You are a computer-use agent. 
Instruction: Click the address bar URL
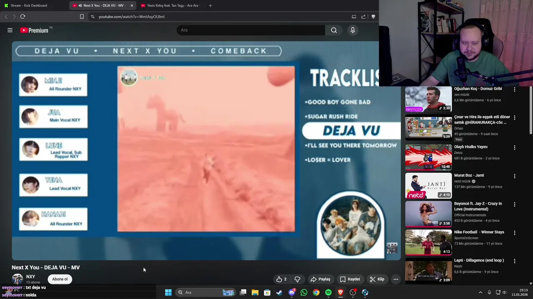132,17
